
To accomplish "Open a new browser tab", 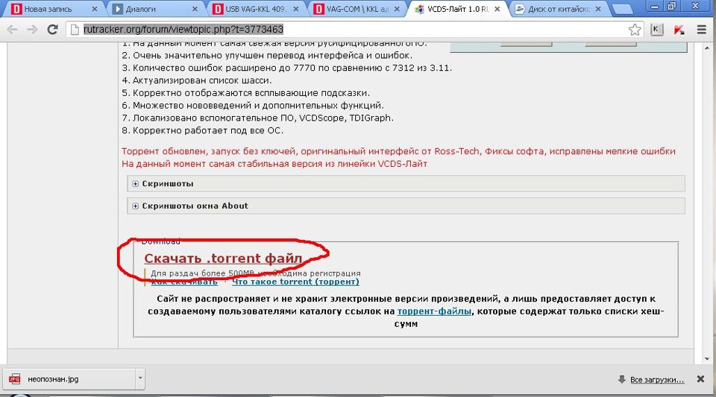I will tap(621, 9).
